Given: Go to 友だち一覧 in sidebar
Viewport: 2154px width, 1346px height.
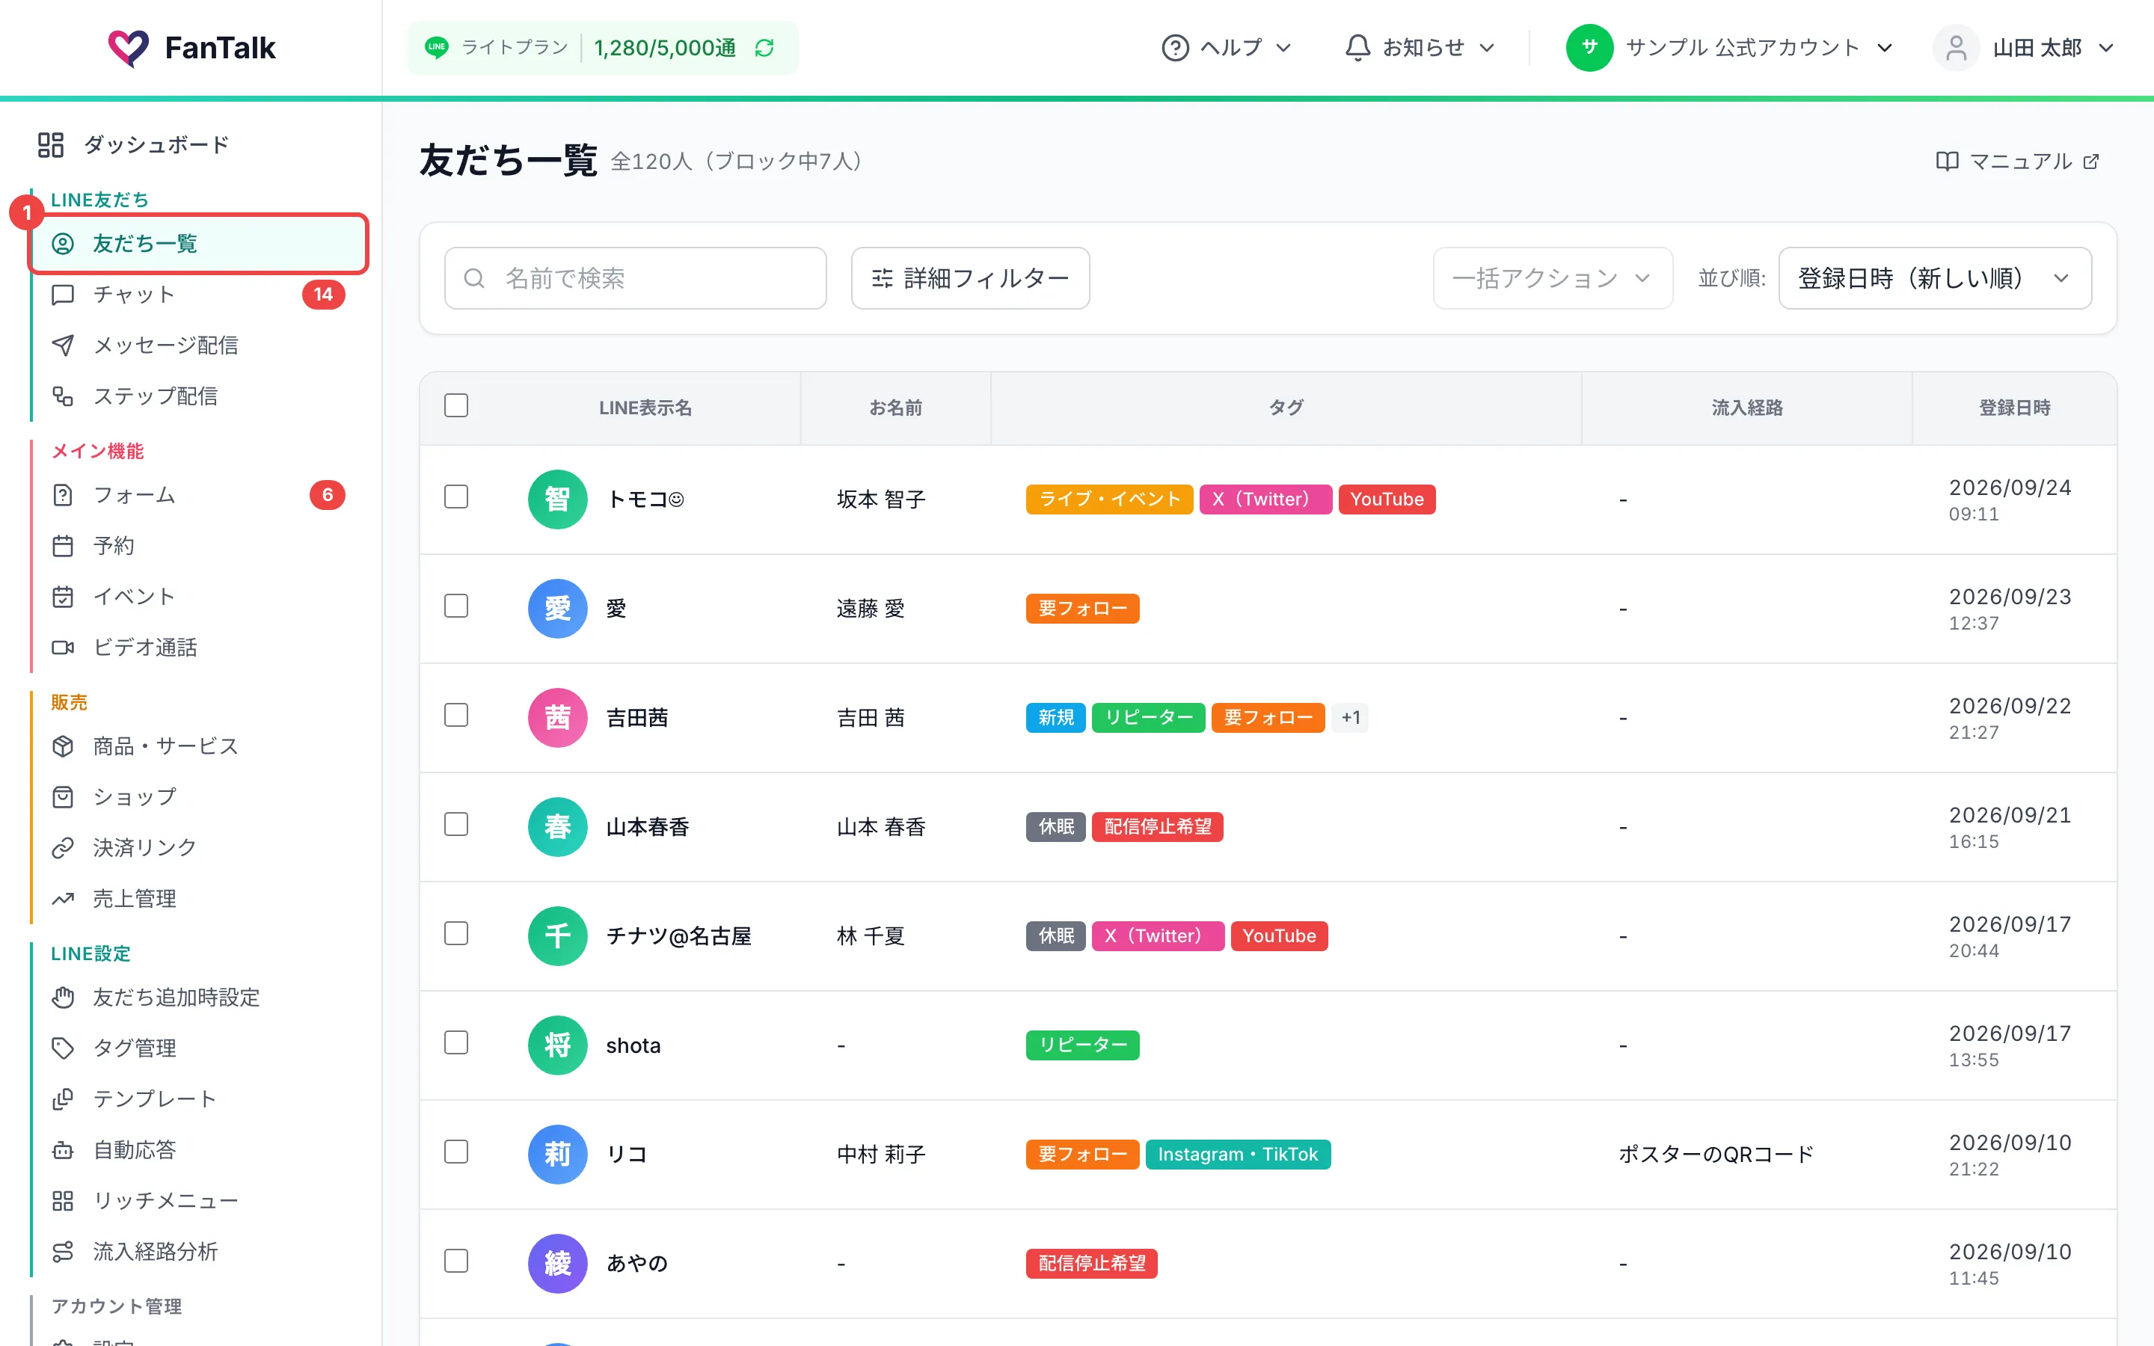Looking at the screenshot, I should 200,244.
